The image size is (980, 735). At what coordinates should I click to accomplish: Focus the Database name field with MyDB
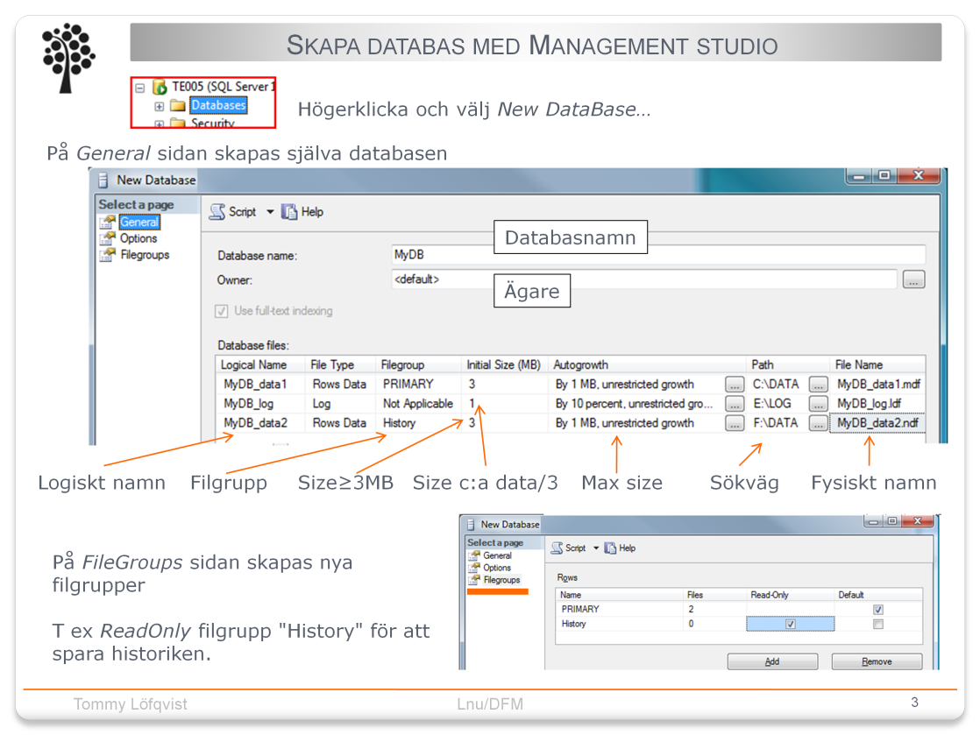[x=658, y=255]
